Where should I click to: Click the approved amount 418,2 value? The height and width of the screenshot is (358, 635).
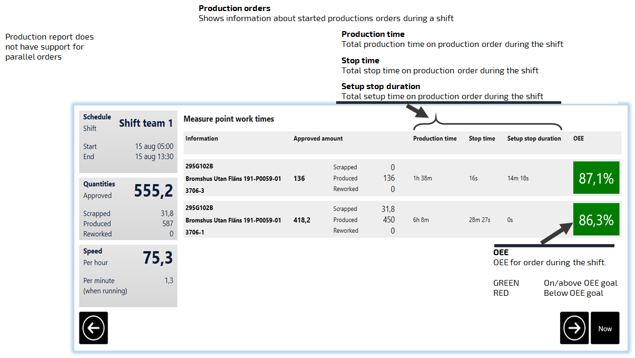pos(301,220)
